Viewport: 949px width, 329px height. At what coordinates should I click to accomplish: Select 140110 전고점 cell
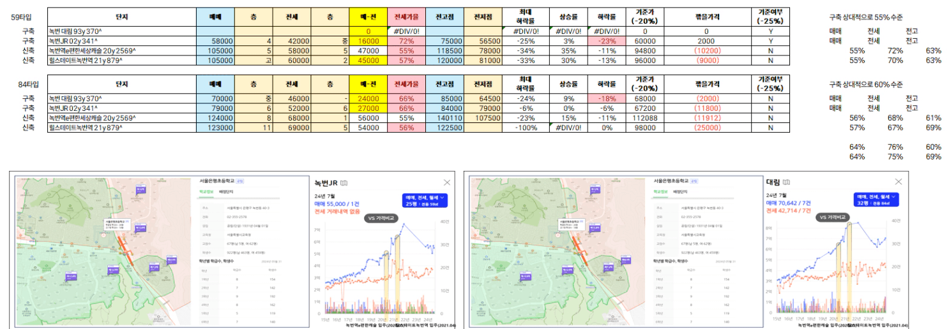pyautogui.click(x=444, y=118)
